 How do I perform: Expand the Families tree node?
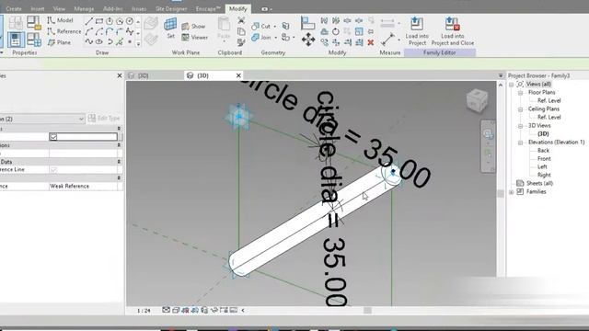pos(512,192)
